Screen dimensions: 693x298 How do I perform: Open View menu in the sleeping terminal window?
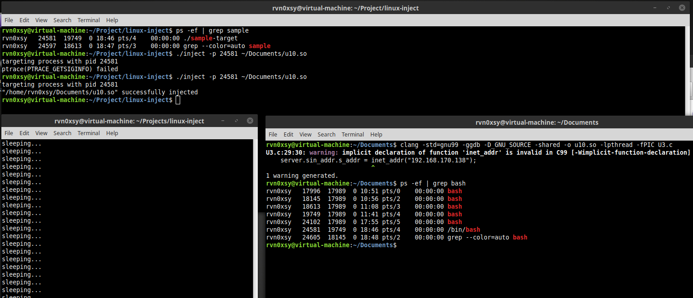tap(41, 133)
